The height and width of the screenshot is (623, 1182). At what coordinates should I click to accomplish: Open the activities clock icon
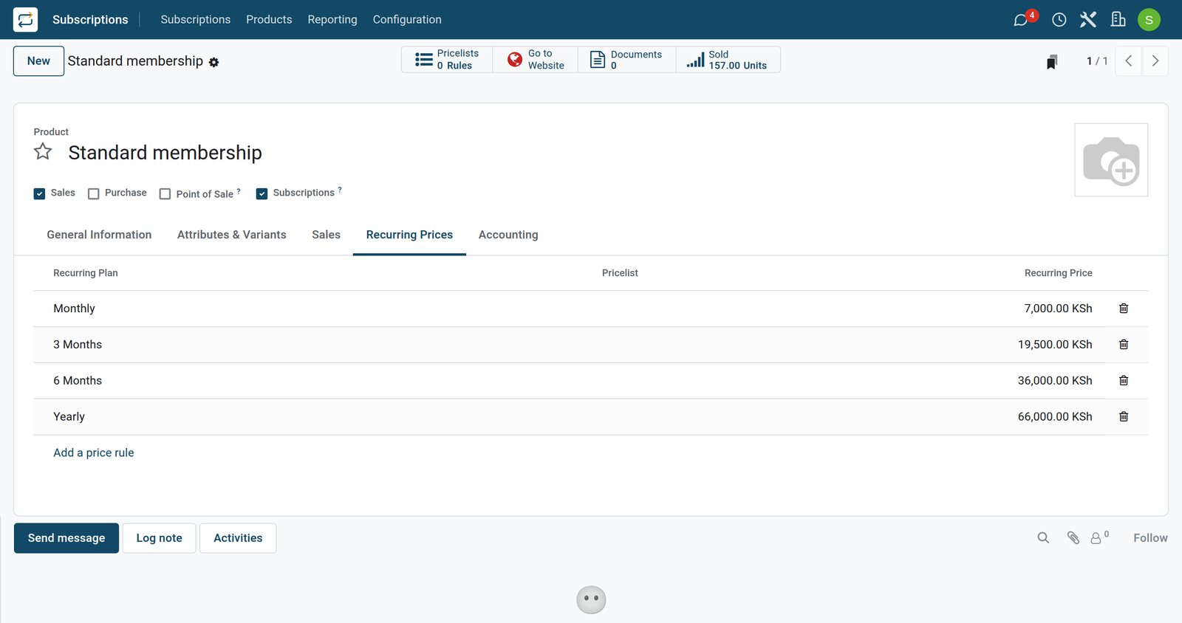tap(1059, 20)
